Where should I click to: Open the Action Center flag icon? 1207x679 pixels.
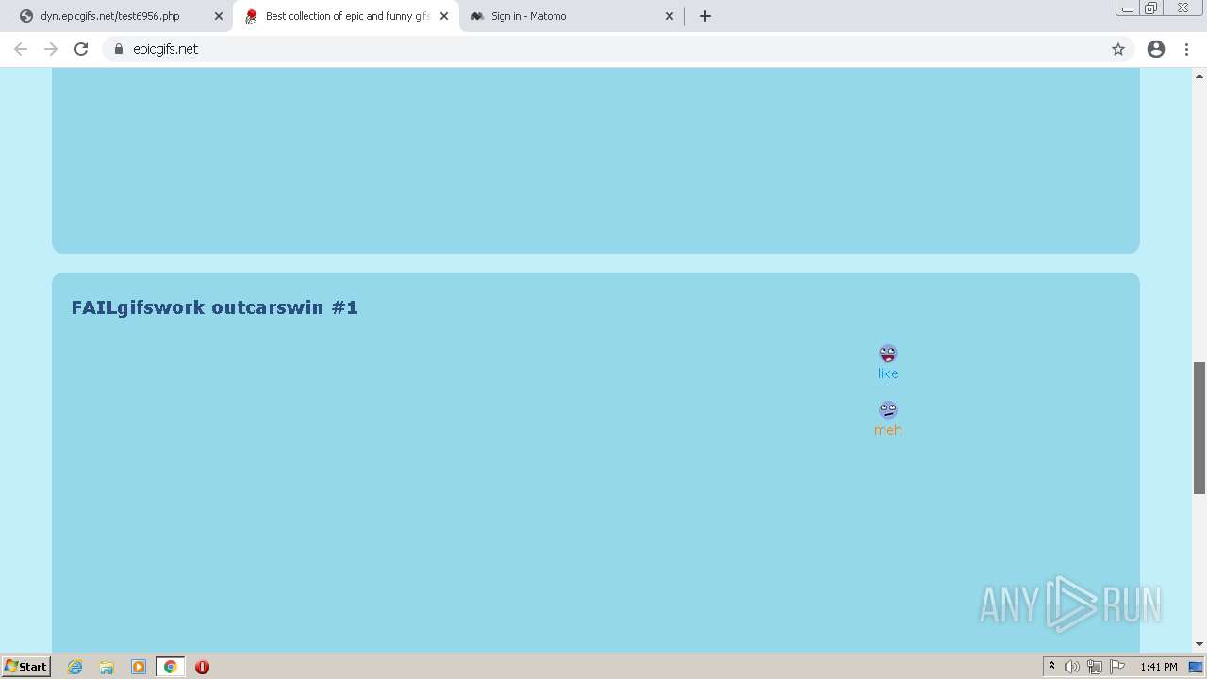[1117, 667]
